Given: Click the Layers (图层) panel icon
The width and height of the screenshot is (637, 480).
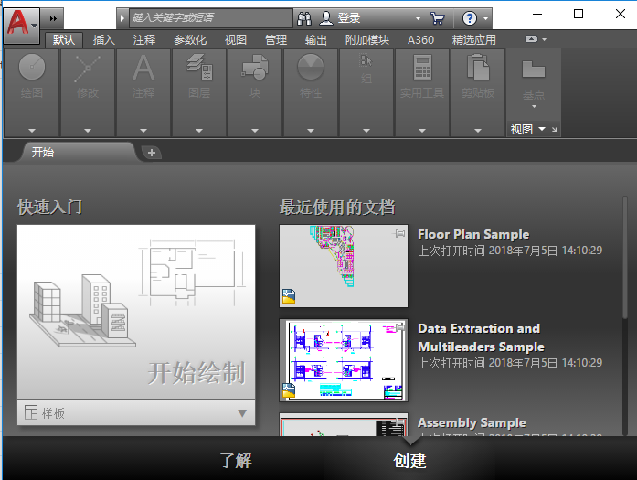Looking at the screenshot, I should (199, 69).
